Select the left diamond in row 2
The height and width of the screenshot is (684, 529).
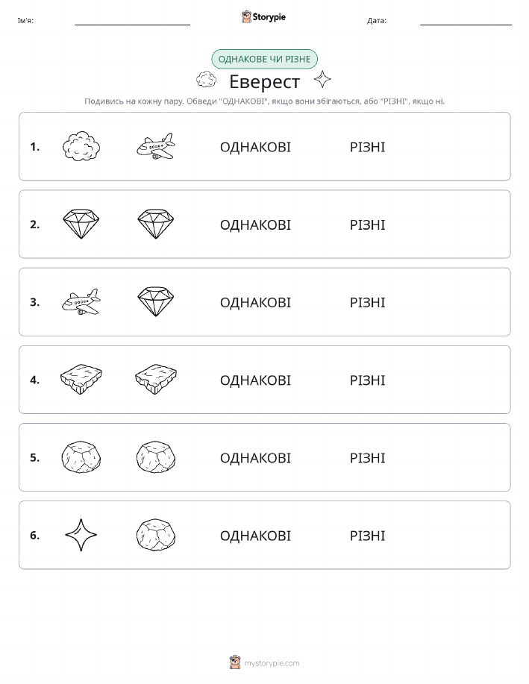tap(81, 224)
